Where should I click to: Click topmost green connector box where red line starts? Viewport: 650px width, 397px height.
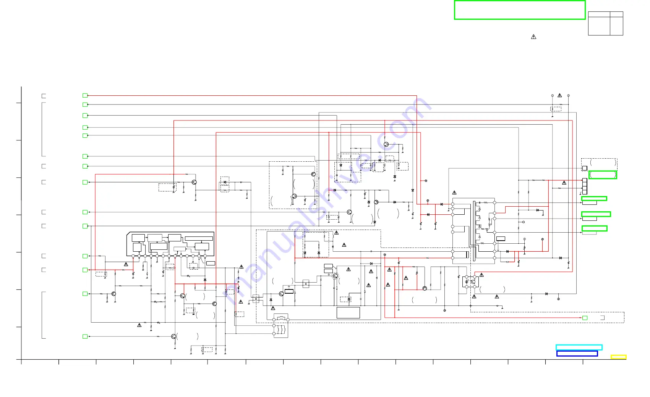click(x=85, y=95)
